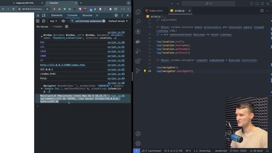Change the JavaScript language mode
Screen dimensions: 272x153
pos(221,151)
